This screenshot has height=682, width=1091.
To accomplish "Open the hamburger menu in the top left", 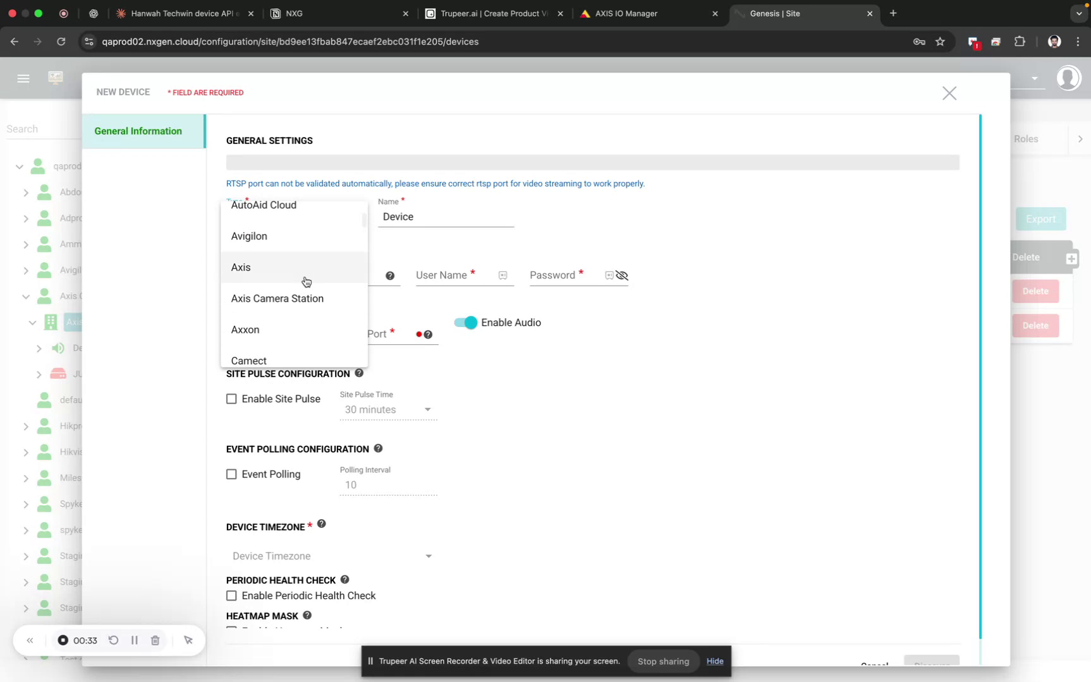I will coord(23,78).
